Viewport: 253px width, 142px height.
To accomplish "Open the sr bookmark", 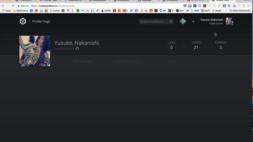I will [x=171, y=11].
